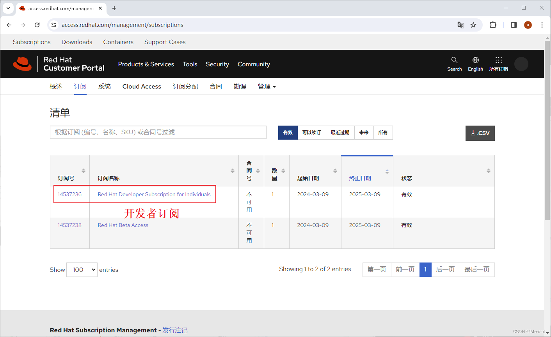Open the Security menu
The width and height of the screenshot is (551, 337).
point(217,64)
